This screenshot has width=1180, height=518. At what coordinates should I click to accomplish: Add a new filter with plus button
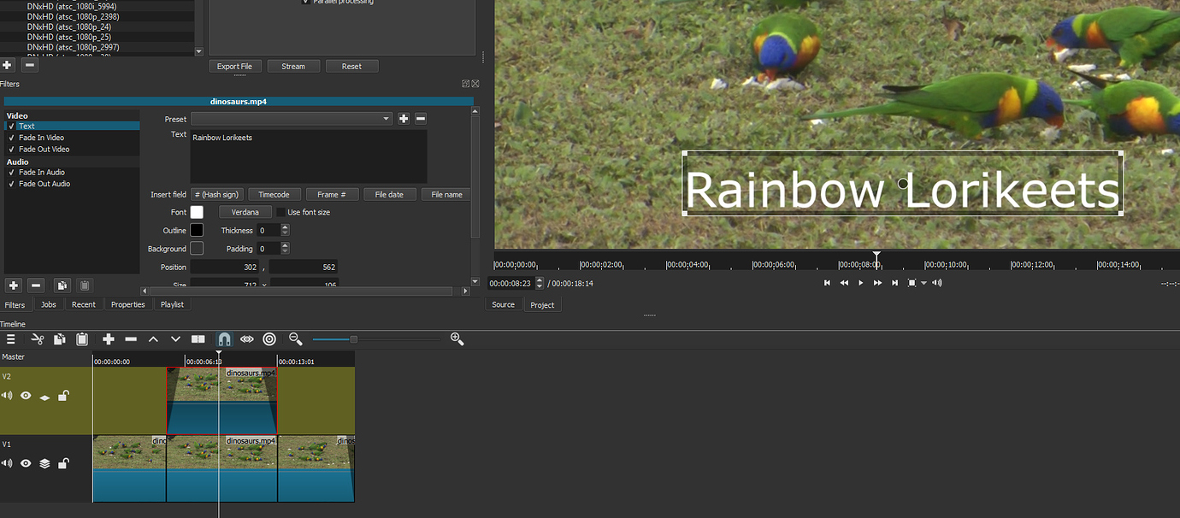coord(14,285)
